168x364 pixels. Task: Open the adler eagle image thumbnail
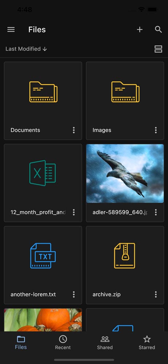tap(125, 173)
